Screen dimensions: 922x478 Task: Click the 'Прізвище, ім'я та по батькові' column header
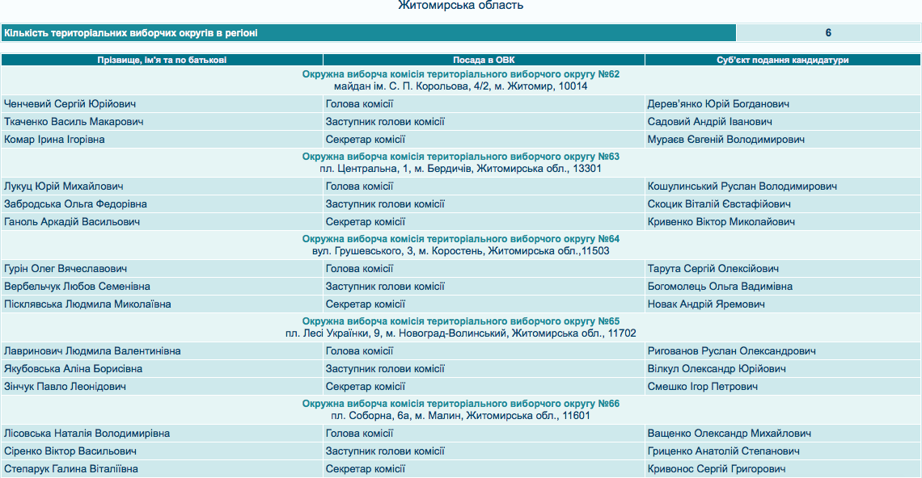tap(162, 60)
